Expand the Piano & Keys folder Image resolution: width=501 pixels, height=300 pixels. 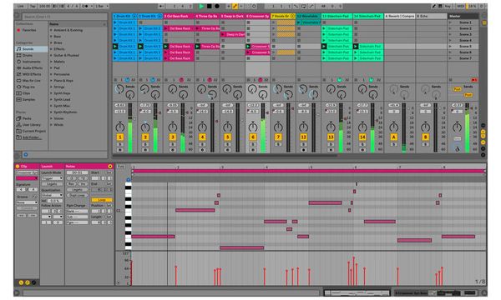[51, 81]
